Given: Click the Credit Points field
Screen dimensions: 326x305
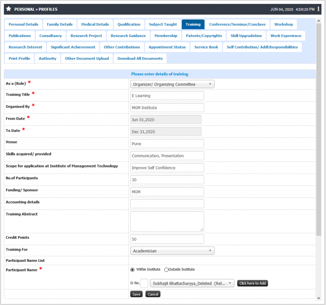Looking at the screenshot, I should pos(167,239).
